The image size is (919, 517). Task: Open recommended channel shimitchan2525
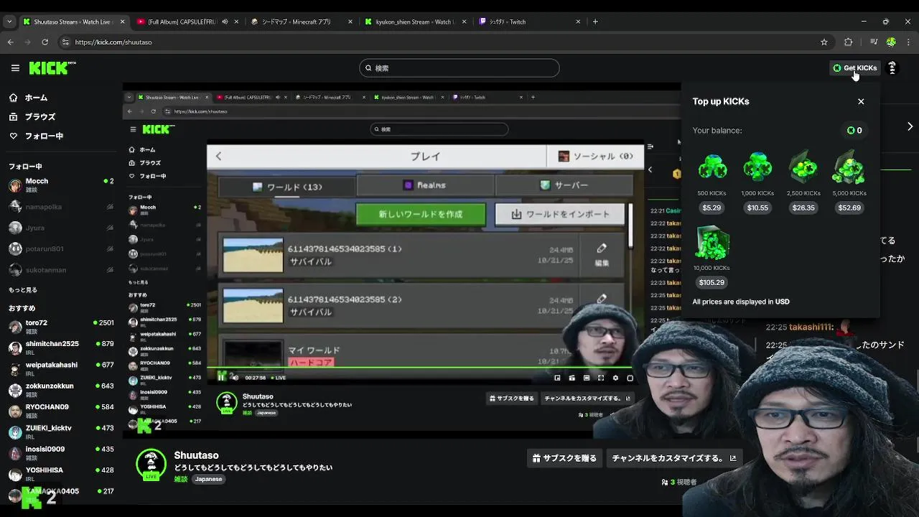(60, 348)
